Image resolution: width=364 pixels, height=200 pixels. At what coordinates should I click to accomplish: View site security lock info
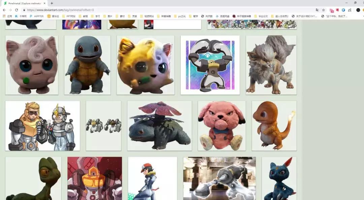[24, 10]
